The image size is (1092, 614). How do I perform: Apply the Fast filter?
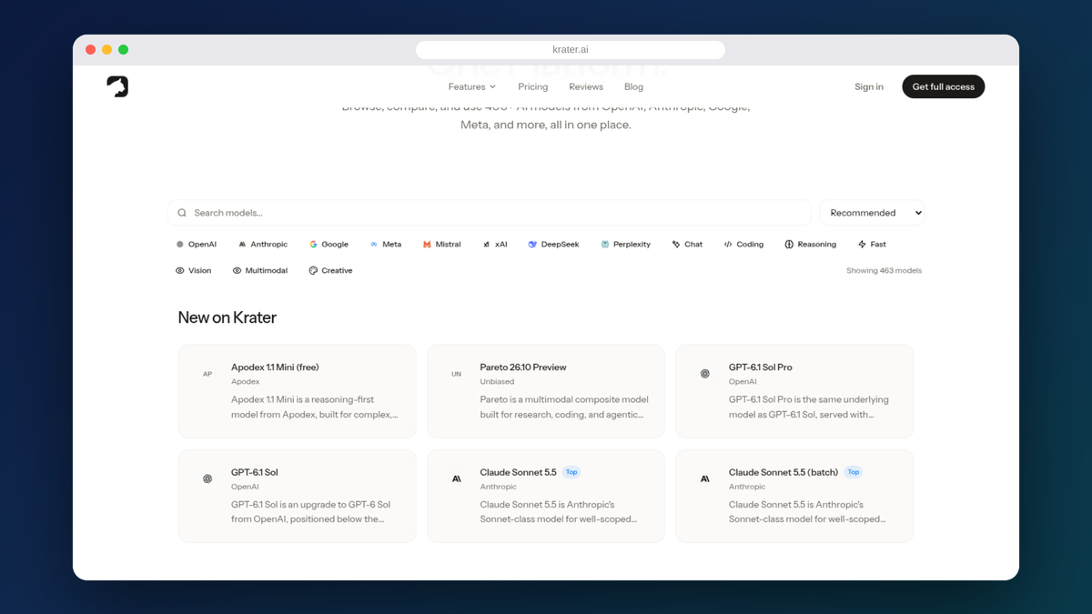tap(872, 245)
